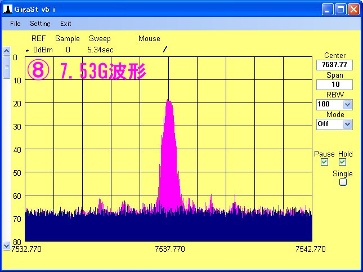Click the Sample count value 0
The width and height of the screenshot is (363, 272).
(x=68, y=50)
